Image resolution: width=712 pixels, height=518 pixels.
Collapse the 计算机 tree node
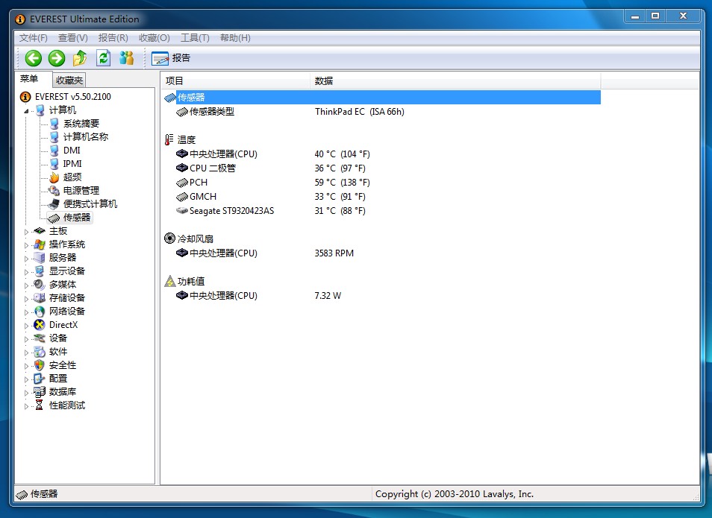[26, 110]
